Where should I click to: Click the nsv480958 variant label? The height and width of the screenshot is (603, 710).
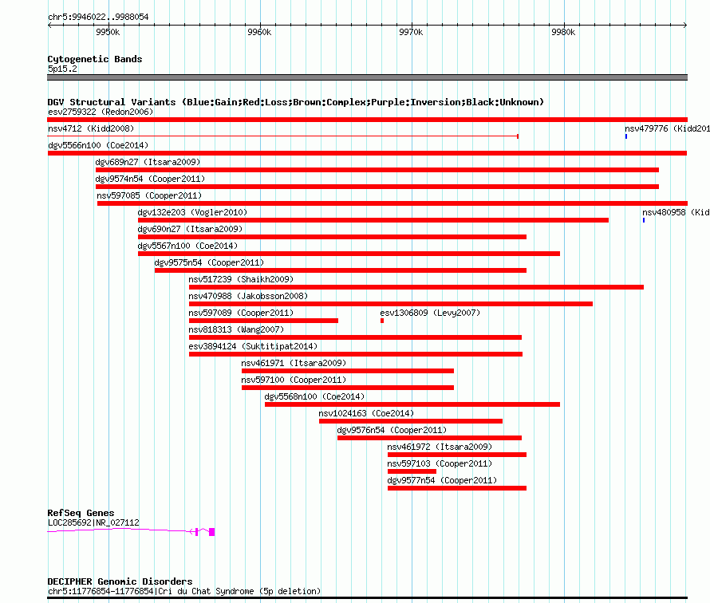[676, 212]
